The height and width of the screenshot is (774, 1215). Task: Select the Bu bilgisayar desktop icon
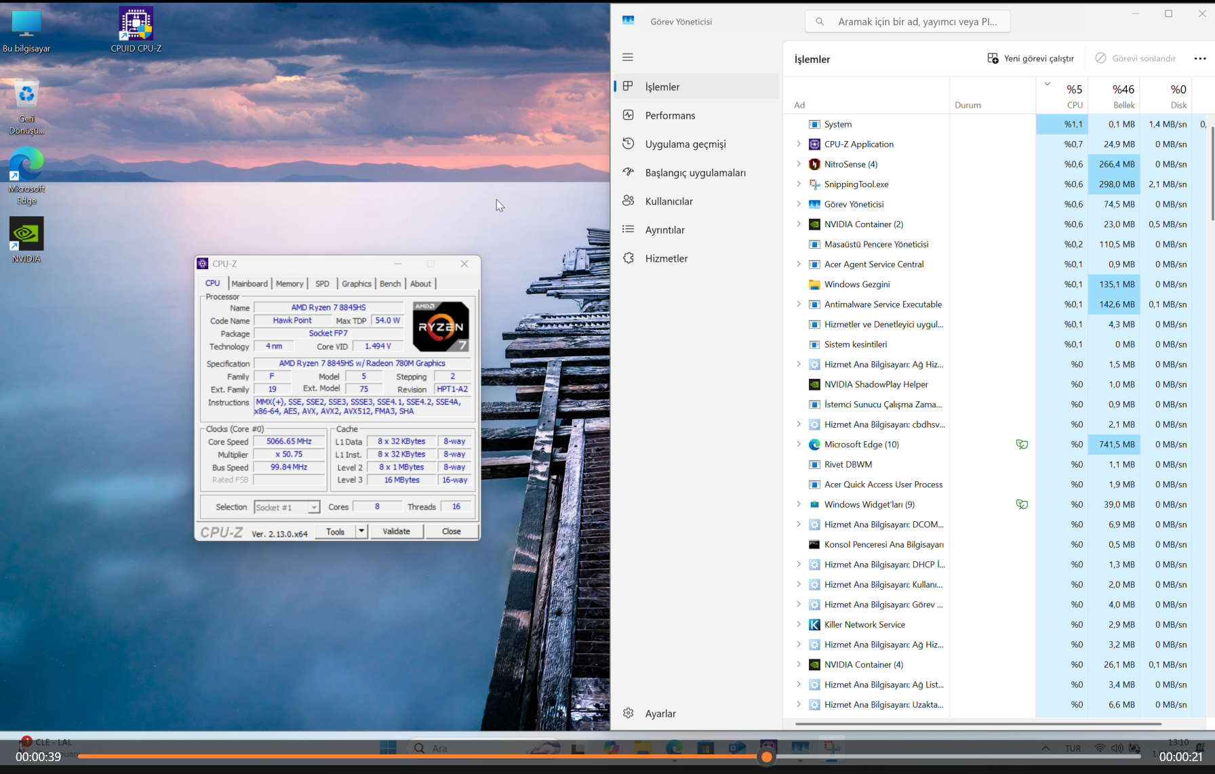(x=26, y=30)
